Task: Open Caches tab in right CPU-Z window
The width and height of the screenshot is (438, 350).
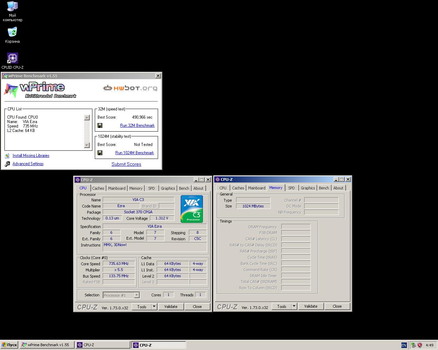Action: 238,188
